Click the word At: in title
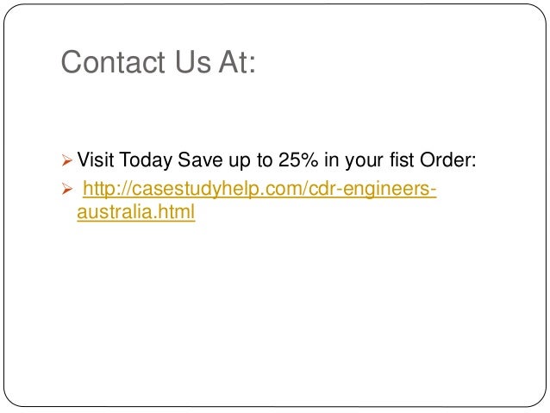 (x=237, y=62)
